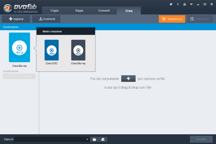The width and height of the screenshot is (216, 144).
Task: Click the large Crea Blu-ray sidebar icon
Action: pos(19,47)
